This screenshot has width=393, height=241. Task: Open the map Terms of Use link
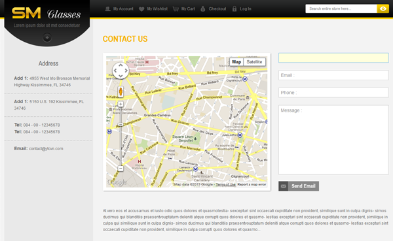click(x=225, y=184)
